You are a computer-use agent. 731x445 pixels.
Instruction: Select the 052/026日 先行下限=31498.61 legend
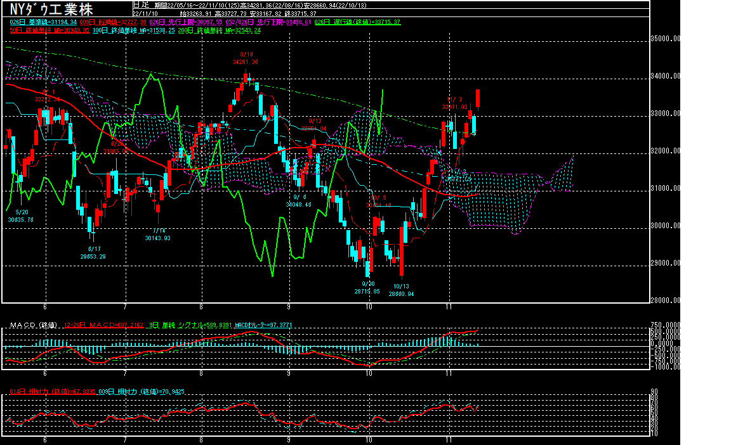pyautogui.click(x=268, y=22)
